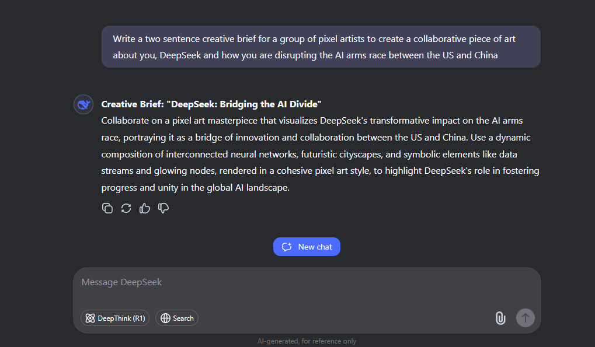This screenshot has width=595, height=347.
Task: Click the user prompt message bubble
Action: (x=321, y=47)
